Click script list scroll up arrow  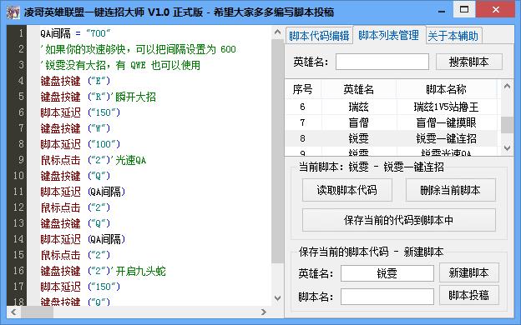507,87
